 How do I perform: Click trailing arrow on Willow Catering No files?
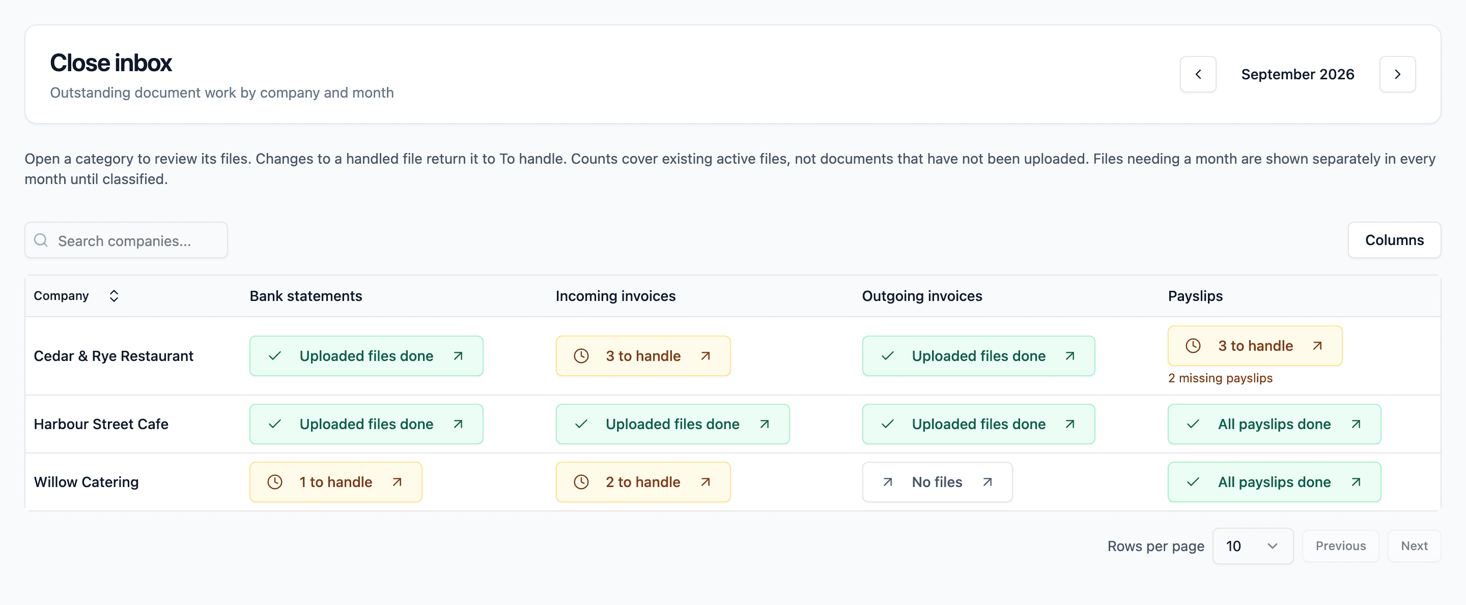pyautogui.click(x=988, y=482)
